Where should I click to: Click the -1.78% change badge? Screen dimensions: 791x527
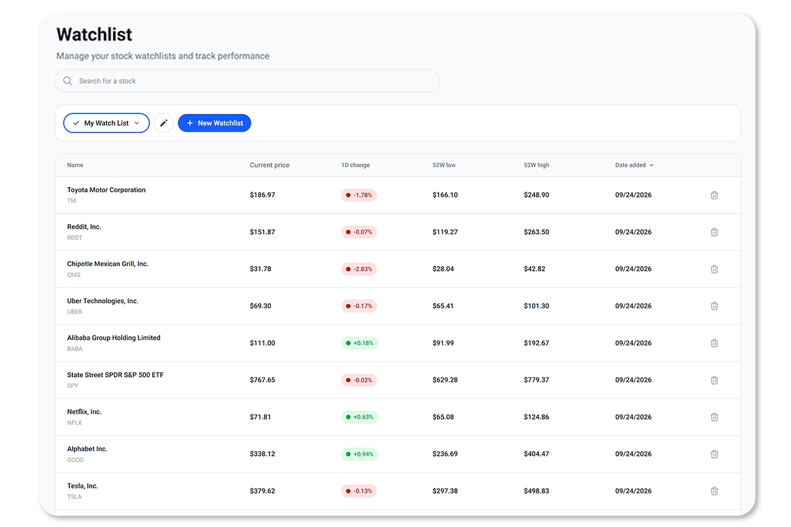point(359,195)
